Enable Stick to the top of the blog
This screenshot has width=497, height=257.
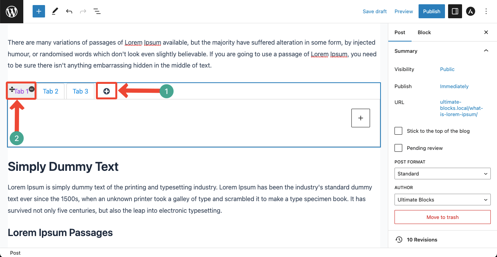(398, 131)
